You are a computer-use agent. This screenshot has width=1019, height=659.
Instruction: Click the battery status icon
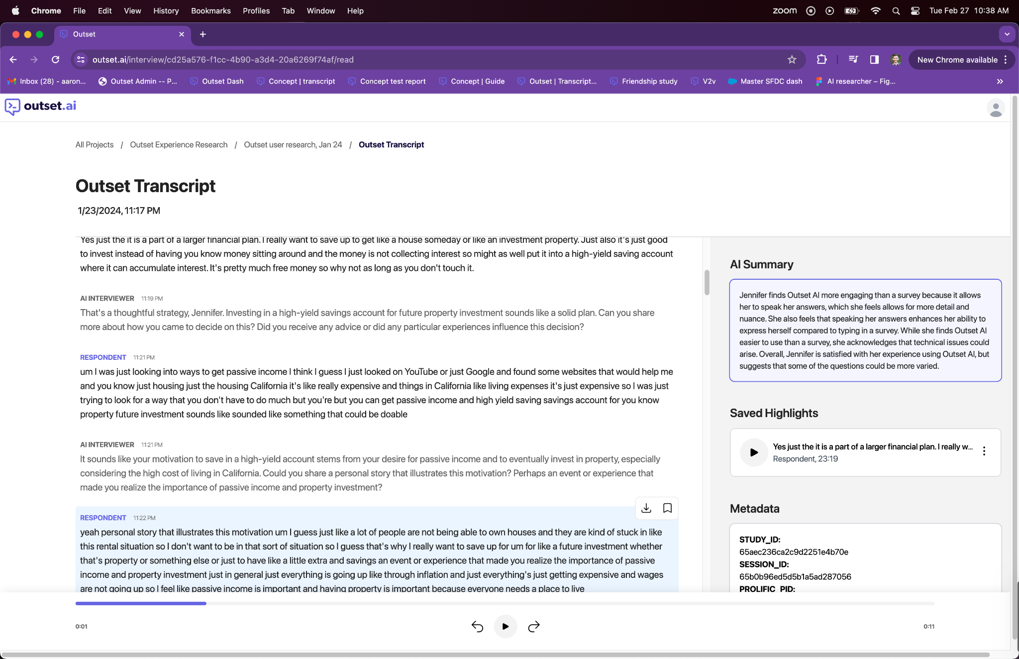tap(852, 10)
